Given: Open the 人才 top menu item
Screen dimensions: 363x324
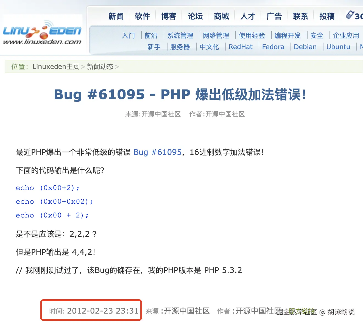Looking at the screenshot, I should point(248,16).
